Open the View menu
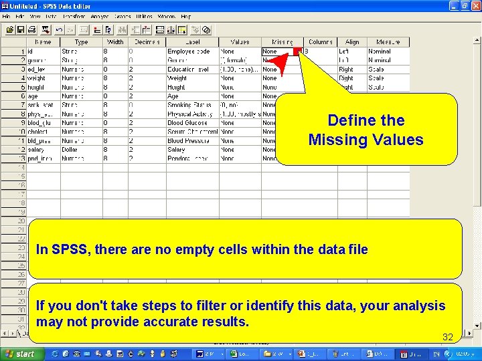 click(35, 16)
